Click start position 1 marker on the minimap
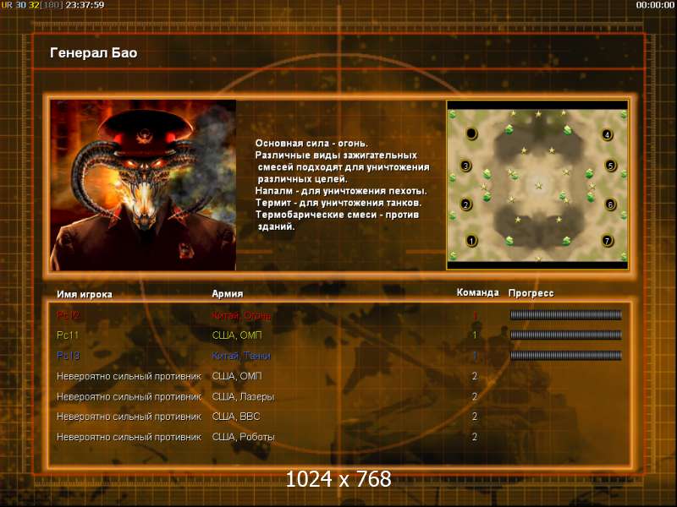The width and height of the screenshot is (677, 507). [471, 241]
